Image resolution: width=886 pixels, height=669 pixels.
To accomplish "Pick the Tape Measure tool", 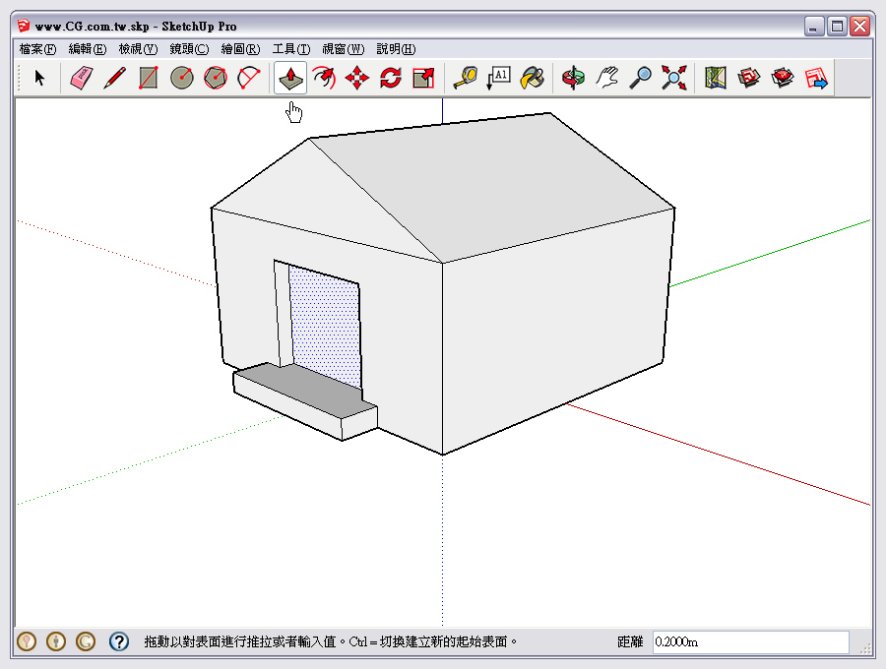I will pos(464,78).
